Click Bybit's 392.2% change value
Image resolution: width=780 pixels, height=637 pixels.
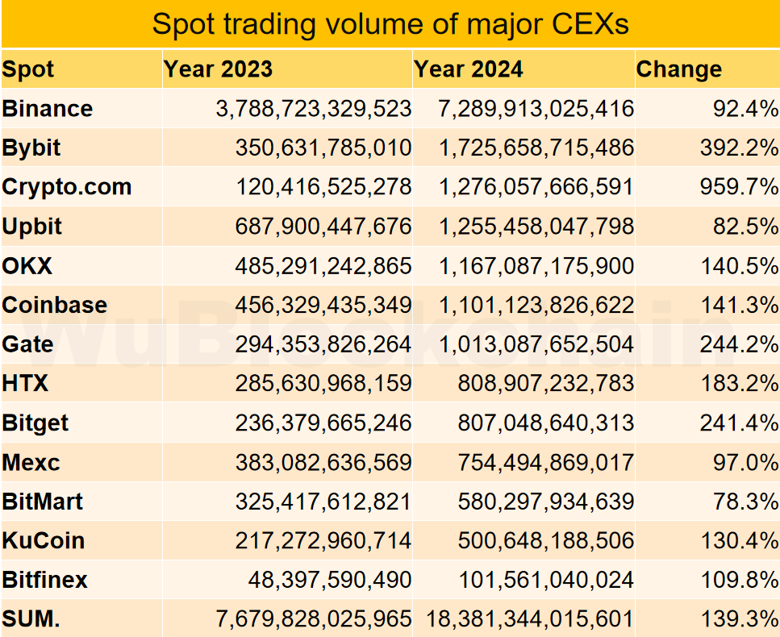click(740, 148)
